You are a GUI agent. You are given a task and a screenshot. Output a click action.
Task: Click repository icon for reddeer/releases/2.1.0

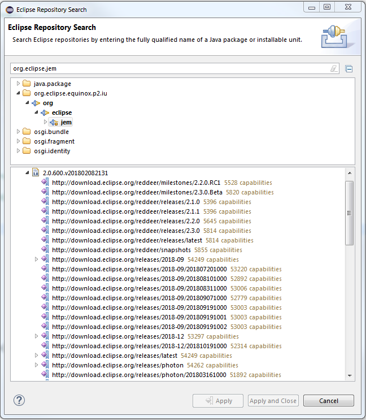[45, 202]
